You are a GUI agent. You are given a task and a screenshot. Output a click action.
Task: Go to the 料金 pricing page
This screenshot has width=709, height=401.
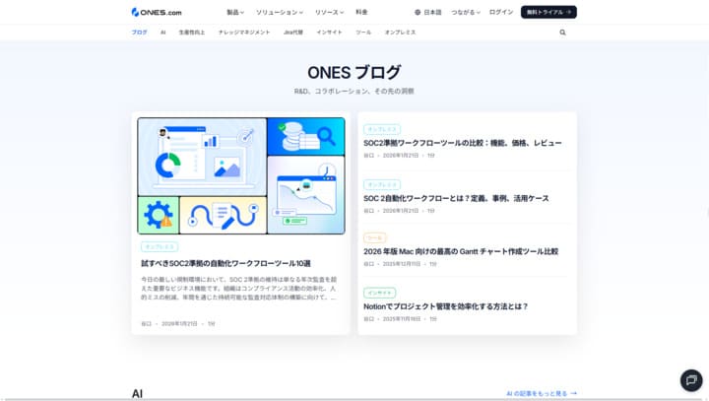[x=361, y=12]
